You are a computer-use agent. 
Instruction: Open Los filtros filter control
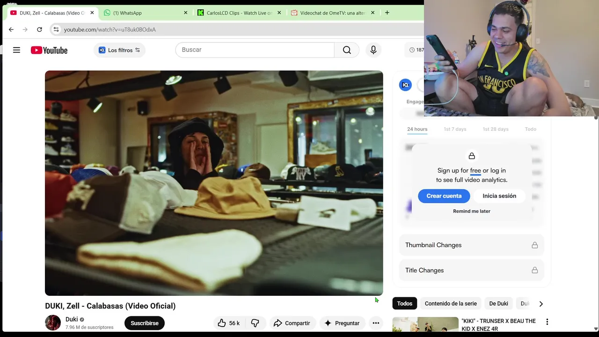pos(119,50)
